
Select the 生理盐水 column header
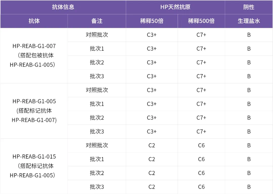pos(249,21)
